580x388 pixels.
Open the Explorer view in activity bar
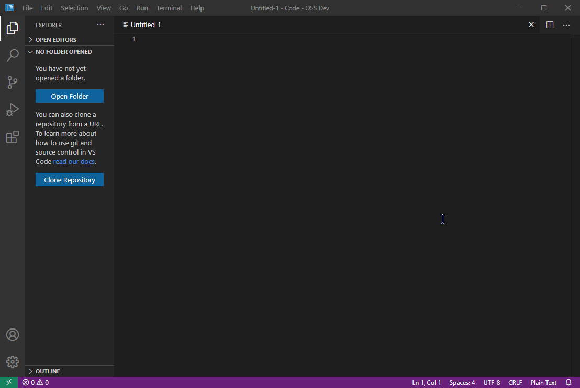pyautogui.click(x=12, y=28)
